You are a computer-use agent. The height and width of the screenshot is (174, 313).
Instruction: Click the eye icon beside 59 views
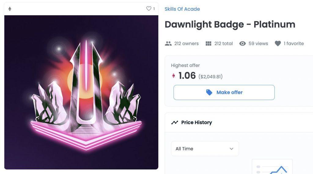pos(242,43)
